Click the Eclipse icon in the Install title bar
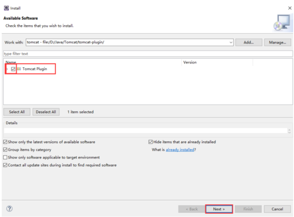 tap(6, 8)
